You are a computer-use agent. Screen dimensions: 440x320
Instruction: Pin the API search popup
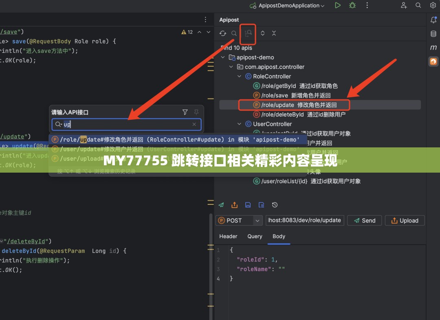point(196,112)
